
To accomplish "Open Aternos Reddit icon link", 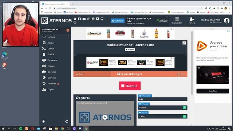I will pyautogui.click(x=93, y=19).
